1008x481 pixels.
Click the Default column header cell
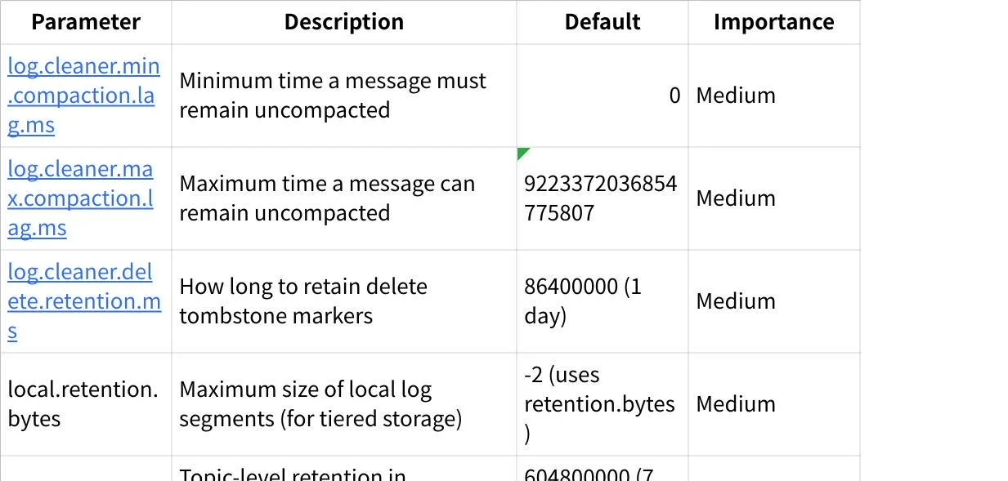click(602, 22)
